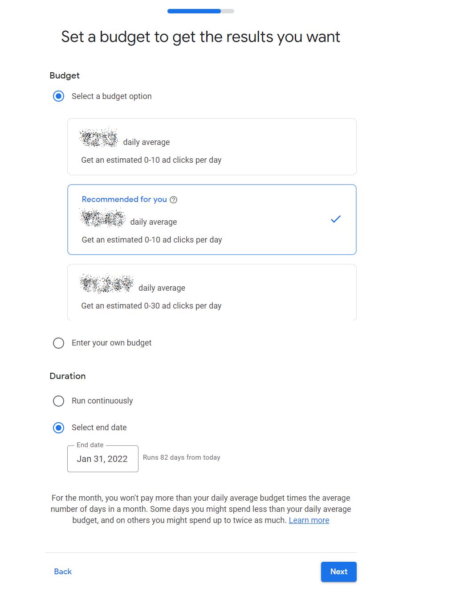Open the End date field showing Jan 31, 2022
Image resolution: width=468 pixels, height=601 pixels.
[x=102, y=459]
